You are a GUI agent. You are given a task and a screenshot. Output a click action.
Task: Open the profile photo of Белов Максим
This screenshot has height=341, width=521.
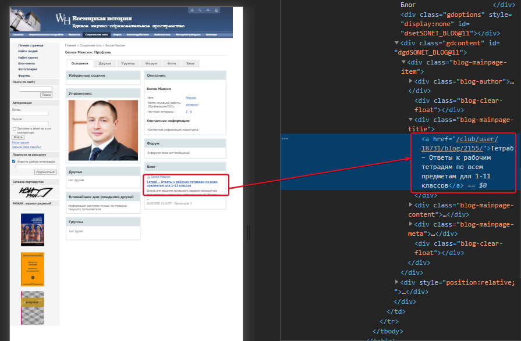point(103,130)
